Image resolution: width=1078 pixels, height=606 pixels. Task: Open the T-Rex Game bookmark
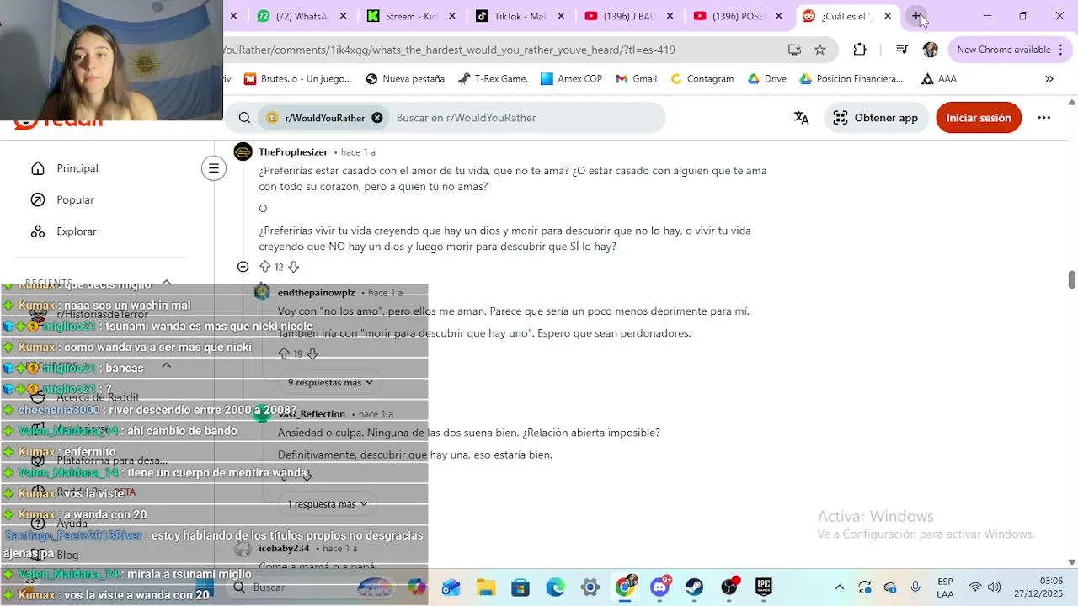coord(493,79)
